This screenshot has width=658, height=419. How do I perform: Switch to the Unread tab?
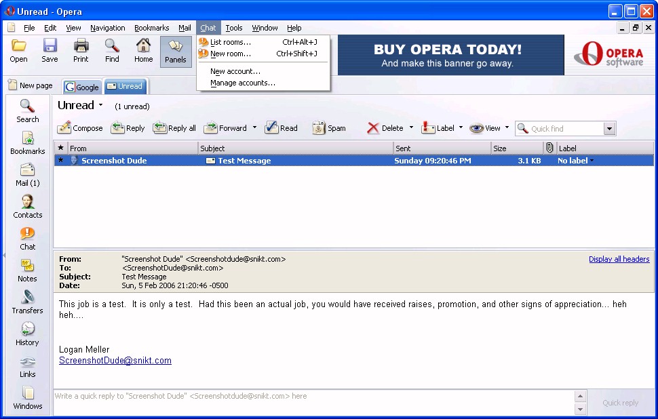click(x=125, y=86)
